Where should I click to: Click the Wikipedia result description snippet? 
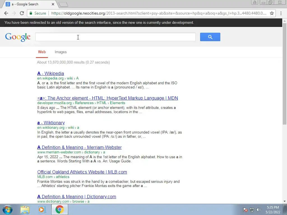(107, 85)
